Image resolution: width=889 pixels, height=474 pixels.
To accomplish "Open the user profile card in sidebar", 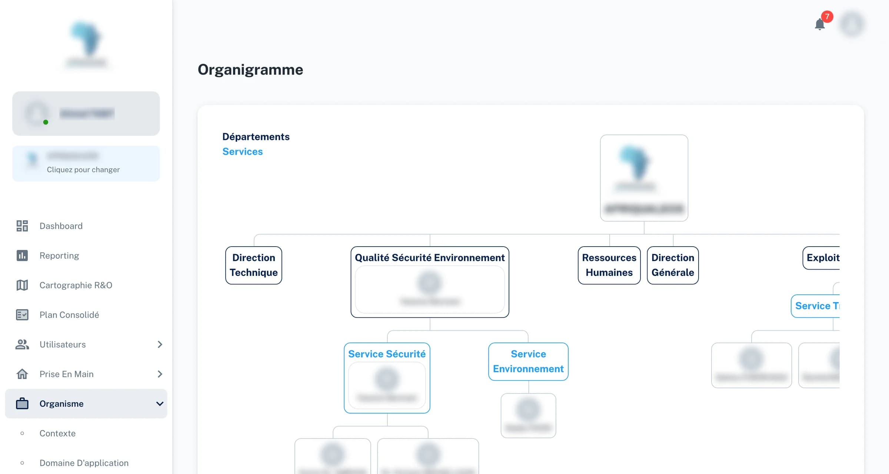I will pyautogui.click(x=86, y=113).
